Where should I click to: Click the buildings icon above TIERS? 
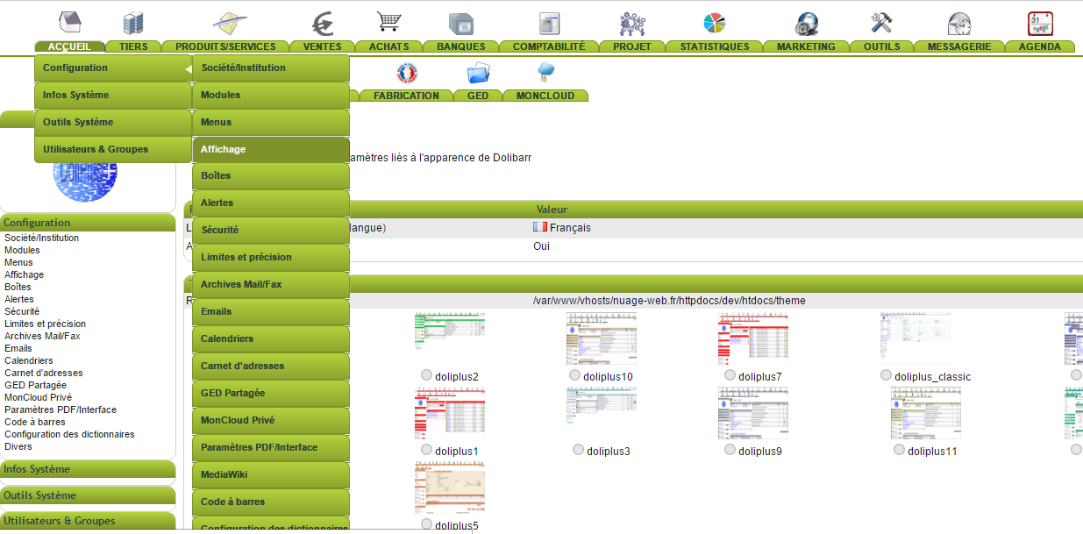(x=133, y=23)
